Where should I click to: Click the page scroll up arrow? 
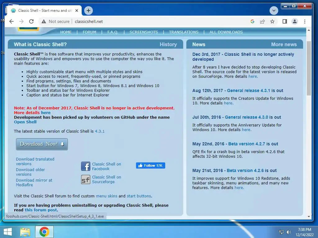[x=309, y=30]
